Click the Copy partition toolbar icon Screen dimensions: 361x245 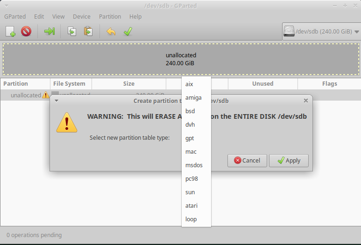click(x=72, y=31)
